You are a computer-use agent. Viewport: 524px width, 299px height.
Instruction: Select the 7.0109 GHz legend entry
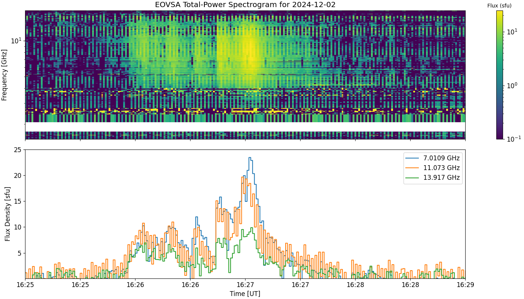pyautogui.click(x=433, y=158)
